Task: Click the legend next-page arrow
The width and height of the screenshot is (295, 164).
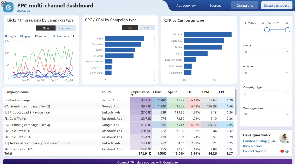Action: pyautogui.click(x=74, y=36)
